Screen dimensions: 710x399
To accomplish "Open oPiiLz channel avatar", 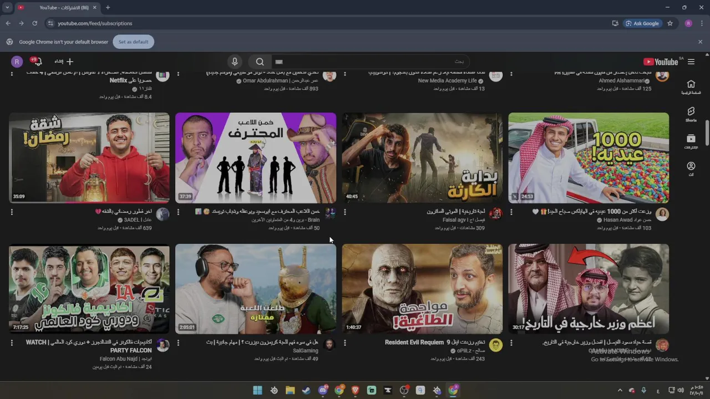I will (x=496, y=345).
